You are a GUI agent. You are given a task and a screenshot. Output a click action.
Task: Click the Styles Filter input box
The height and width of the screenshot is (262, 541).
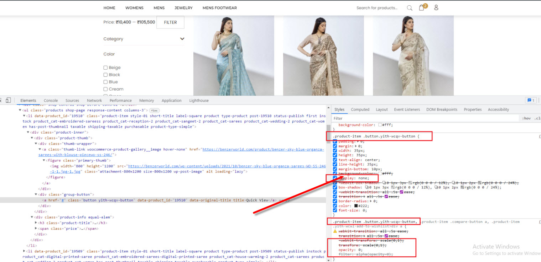point(426,118)
